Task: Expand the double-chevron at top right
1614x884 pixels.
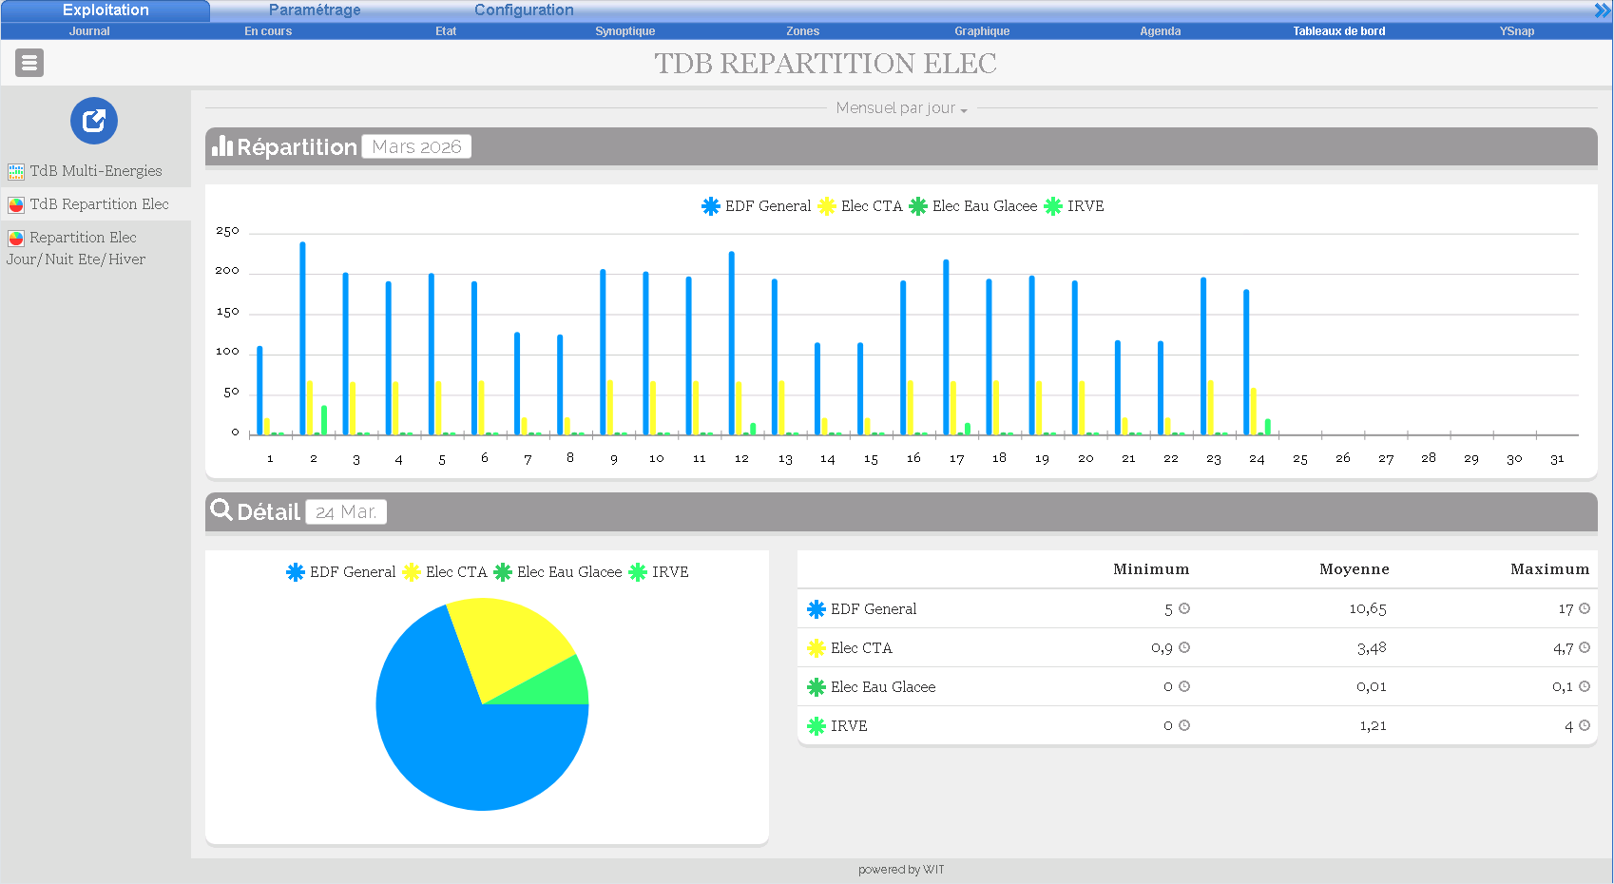Action: pyautogui.click(x=1603, y=10)
